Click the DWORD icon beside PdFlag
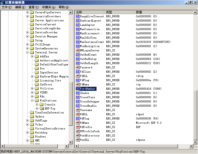 tap(77, 80)
